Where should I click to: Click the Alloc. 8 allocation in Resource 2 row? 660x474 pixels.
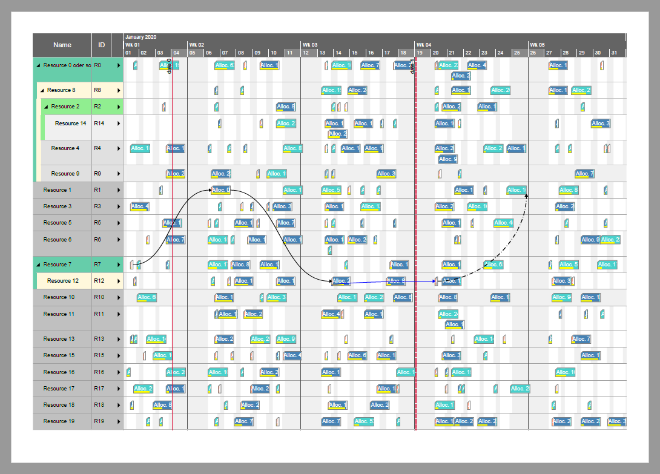286,107
